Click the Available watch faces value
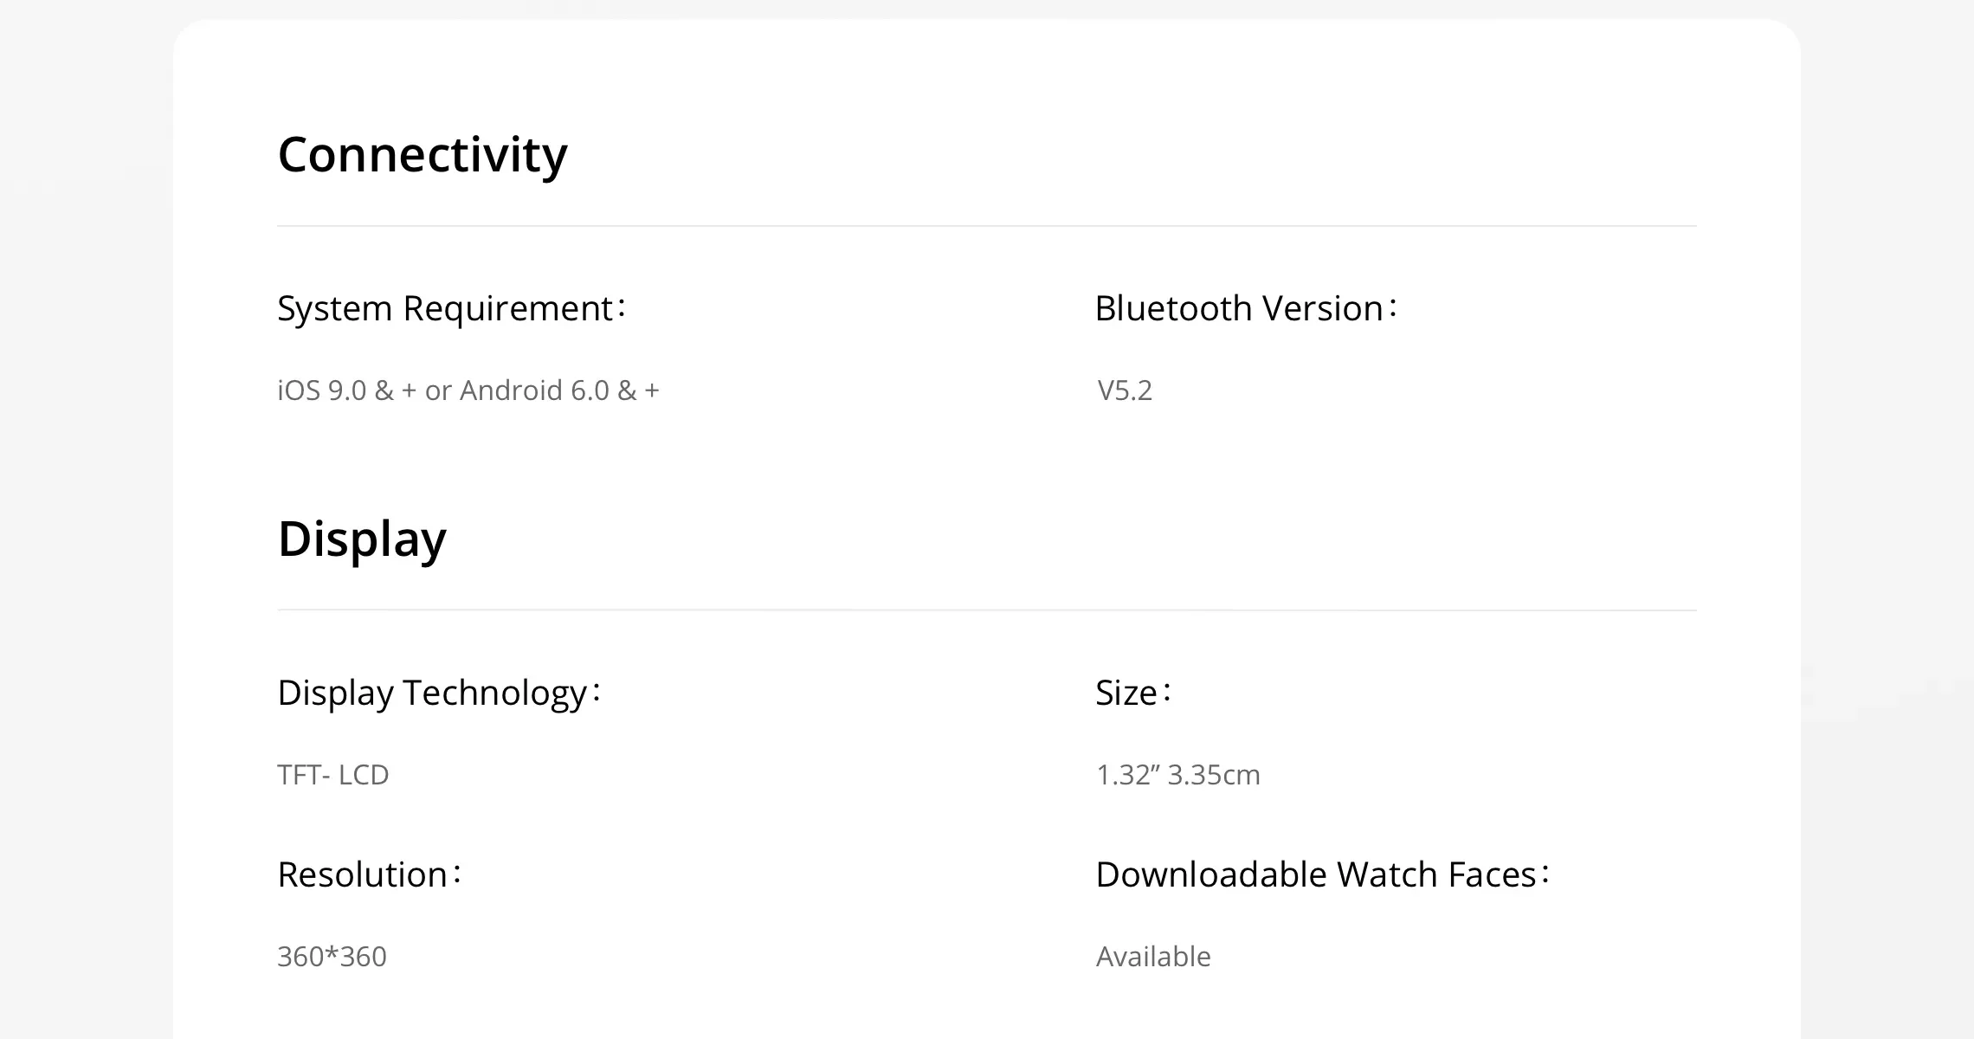Image resolution: width=1974 pixels, height=1039 pixels. click(1153, 957)
